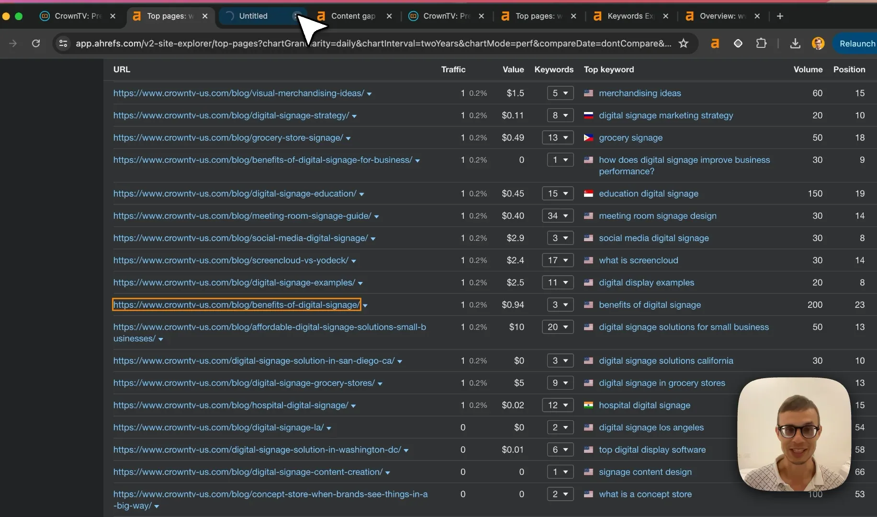877x517 pixels.
Task: Click the presenter webcam video bubble
Action: coord(794,434)
